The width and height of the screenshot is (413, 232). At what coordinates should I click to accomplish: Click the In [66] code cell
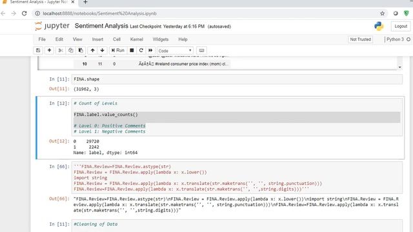(x=237, y=178)
